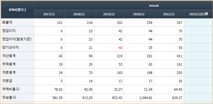The image size is (213, 104).
Task: Select 자산총계 value 99 for 2018/12
Action: (x=91, y=56)
